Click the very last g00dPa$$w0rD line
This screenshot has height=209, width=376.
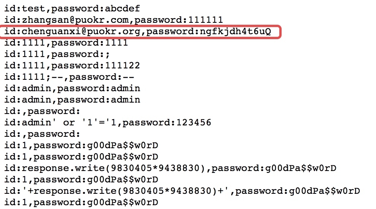[x=81, y=203]
